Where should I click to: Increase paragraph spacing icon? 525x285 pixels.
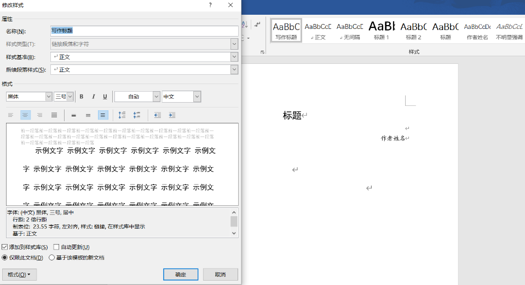tap(122, 115)
